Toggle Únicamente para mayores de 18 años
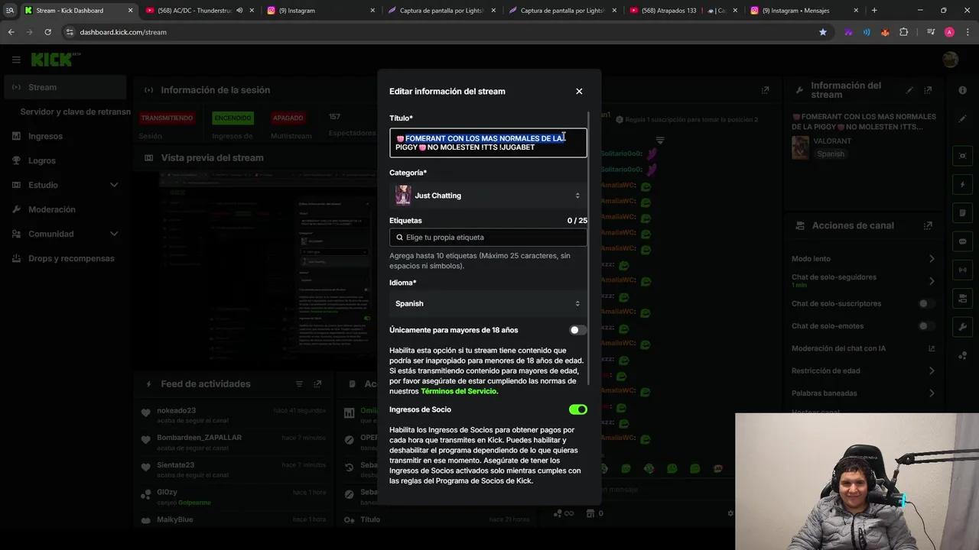 click(x=578, y=330)
